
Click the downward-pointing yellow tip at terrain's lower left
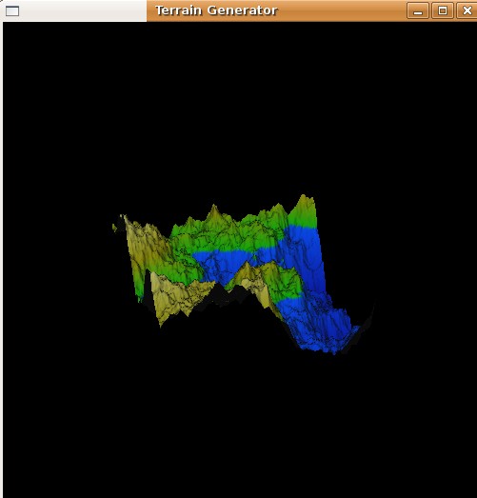click(x=161, y=321)
